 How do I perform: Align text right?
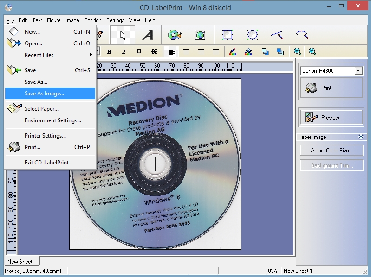[x=201, y=51]
